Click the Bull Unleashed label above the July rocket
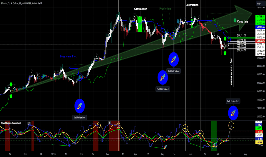This screenshot has width=266, height=157. point(233,101)
